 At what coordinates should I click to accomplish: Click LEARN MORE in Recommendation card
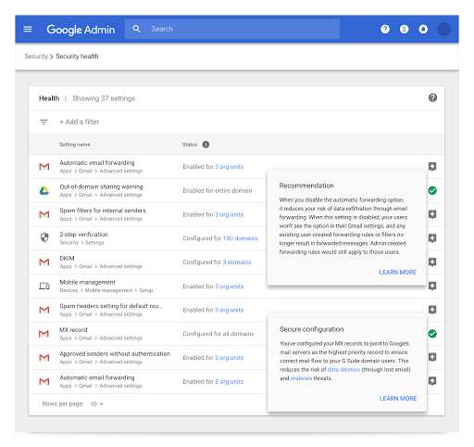pyautogui.click(x=397, y=272)
